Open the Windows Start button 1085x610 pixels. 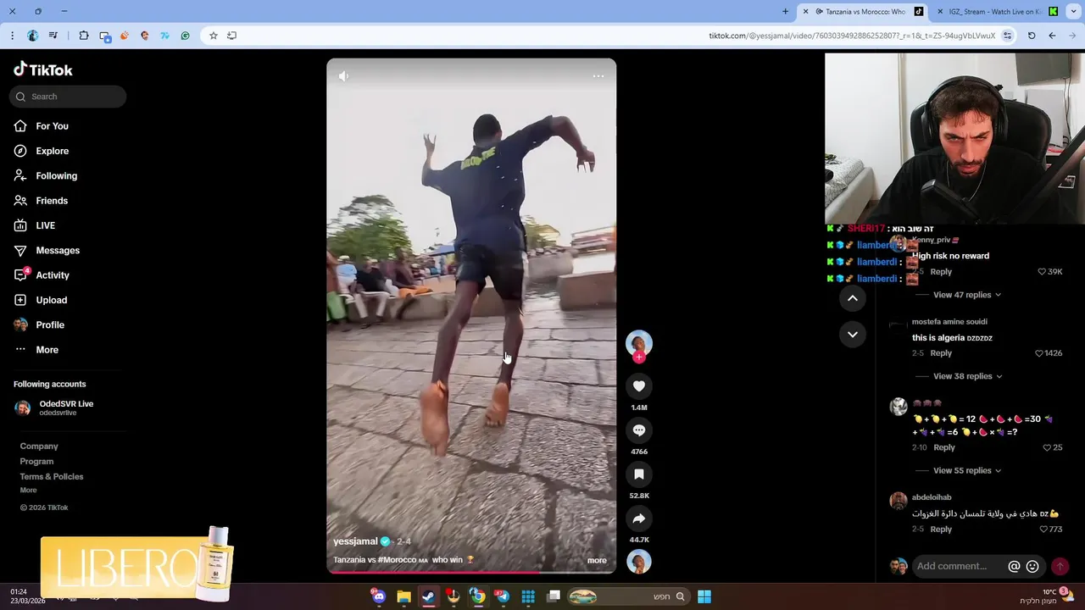click(x=704, y=596)
